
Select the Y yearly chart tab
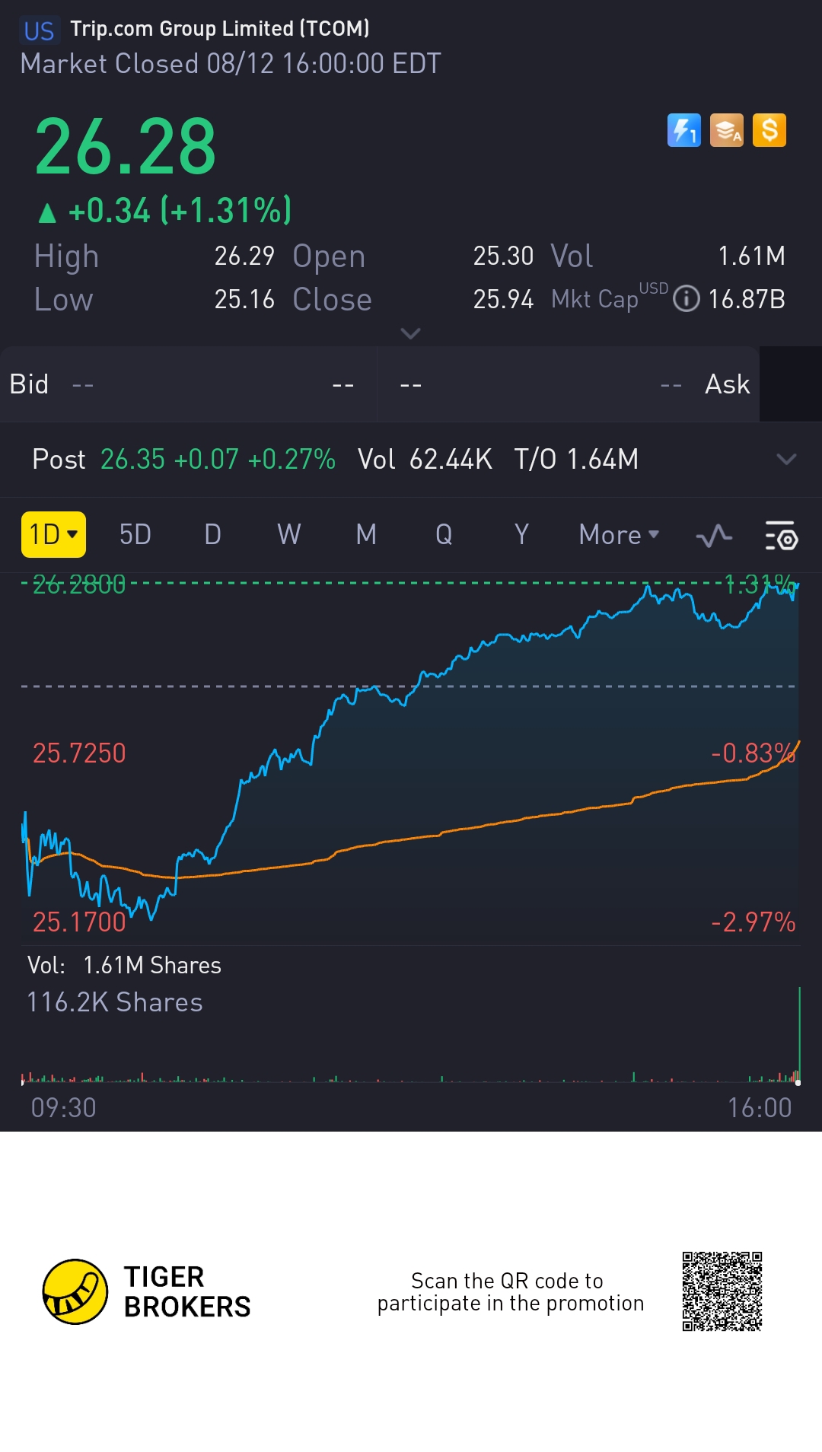[521, 534]
